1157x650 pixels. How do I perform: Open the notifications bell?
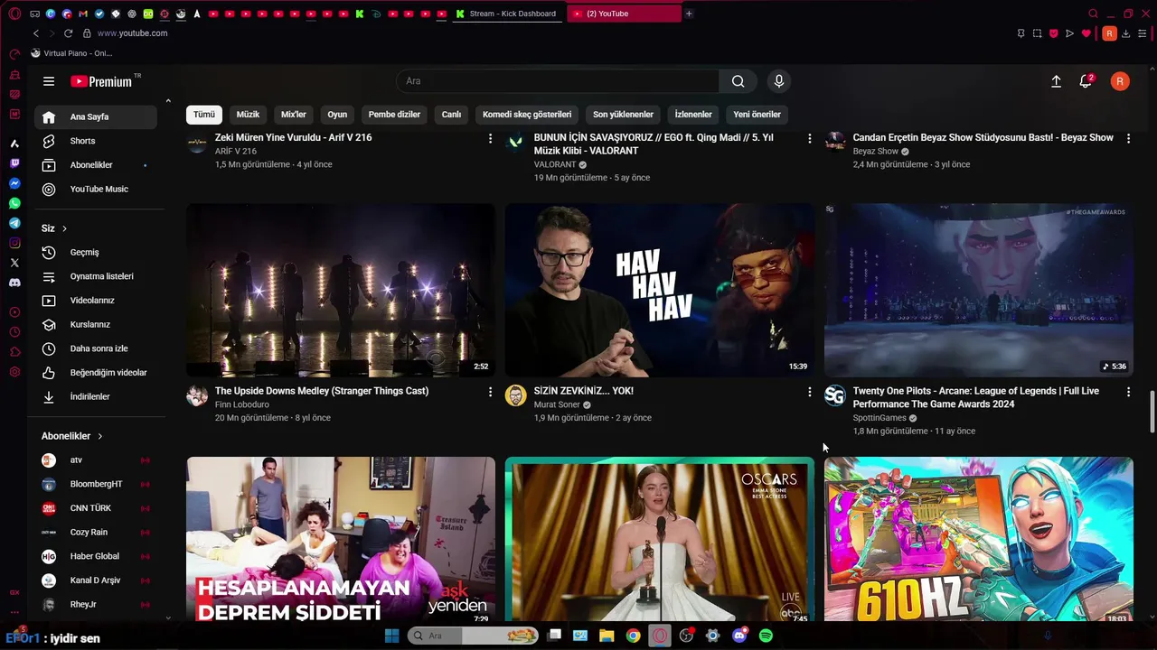1086,81
